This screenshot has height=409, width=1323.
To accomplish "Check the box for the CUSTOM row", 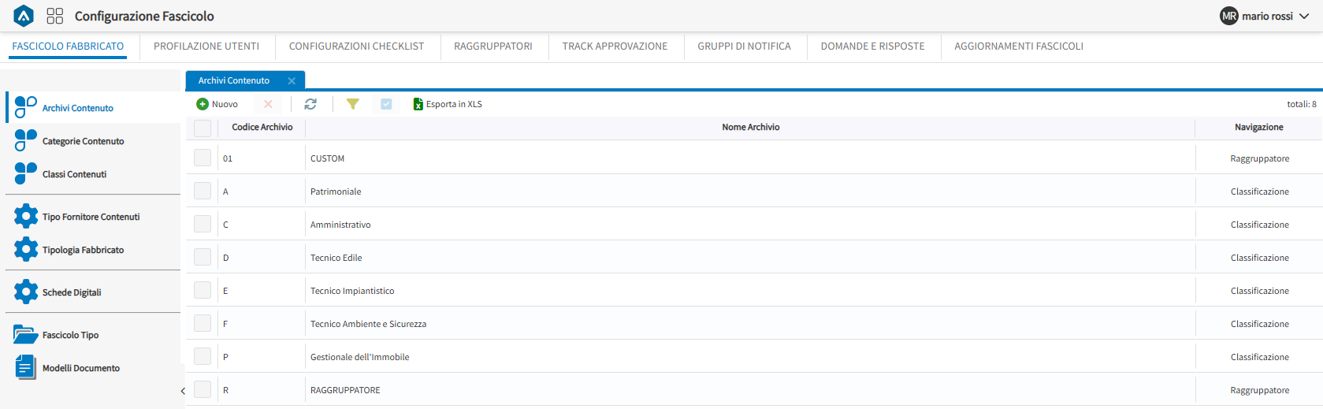I will (x=203, y=158).
